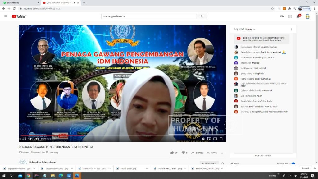Click the Subscribed button

[209, 163]
